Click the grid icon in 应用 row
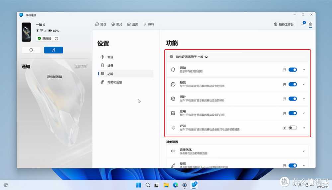The height and width of the screenshot is (190, 332). 173,113
